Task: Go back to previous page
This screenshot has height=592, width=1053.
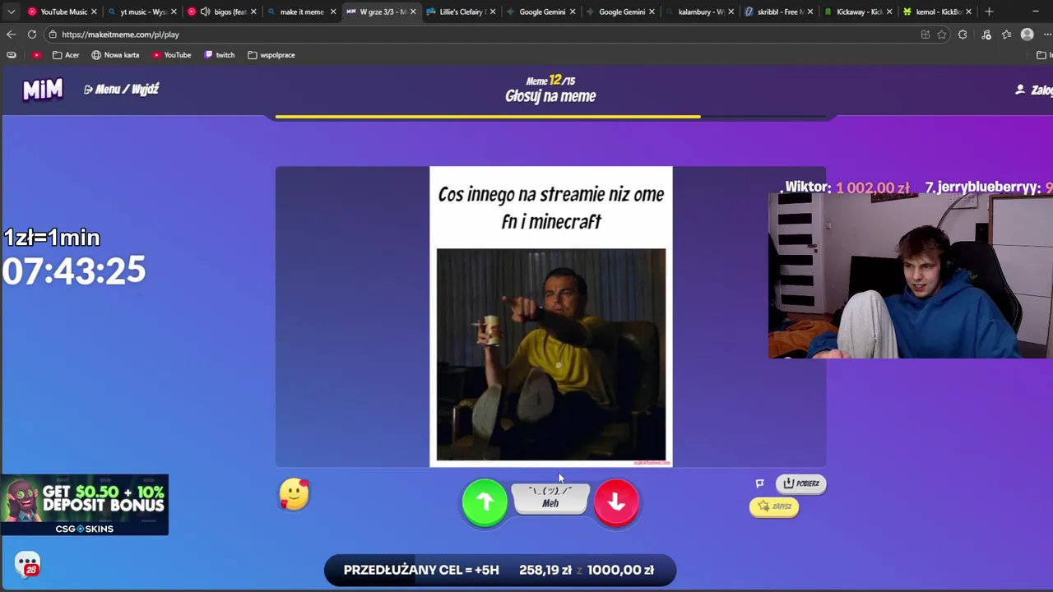Action: [11, 35]
